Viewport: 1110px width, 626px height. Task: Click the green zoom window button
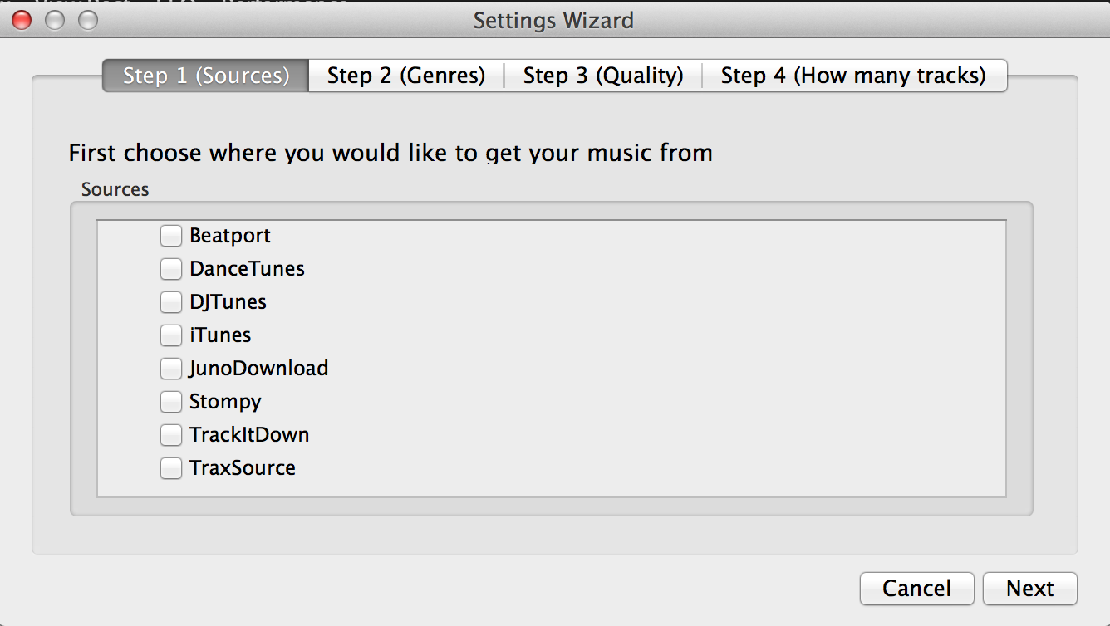[x=88, y=20]
